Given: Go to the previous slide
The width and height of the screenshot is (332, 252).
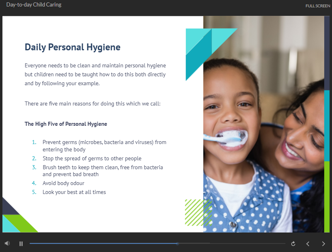Looking at the screenshot, I should (x=308, y=244).
